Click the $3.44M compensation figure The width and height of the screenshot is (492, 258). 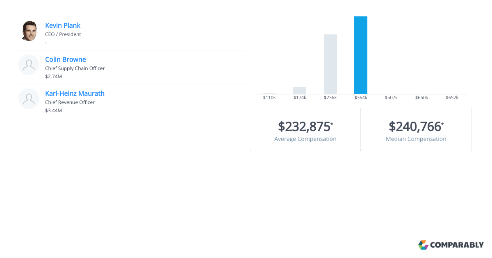pyautogui.click(x=54, y=111)
